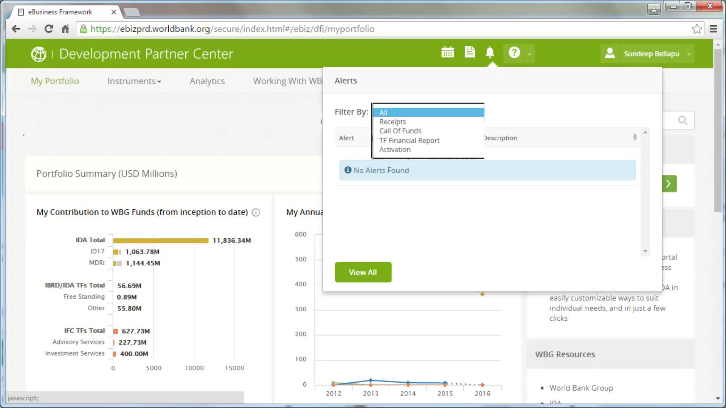Click the Alerts panel title
The image size is (726, 408).
(x=346, y=81)
